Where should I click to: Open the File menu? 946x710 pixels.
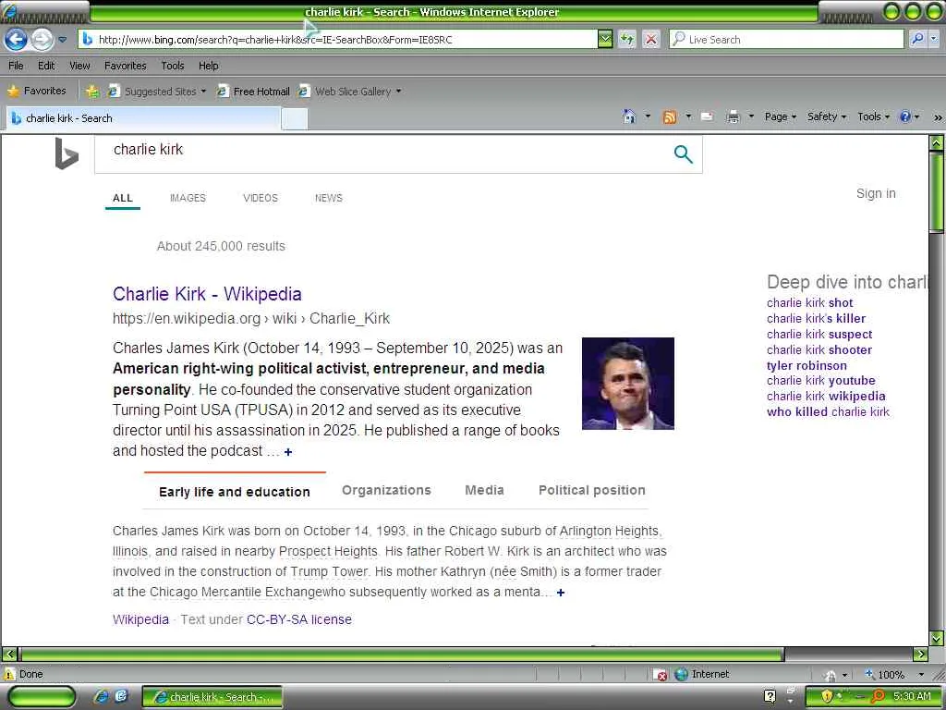pos(17,66)
